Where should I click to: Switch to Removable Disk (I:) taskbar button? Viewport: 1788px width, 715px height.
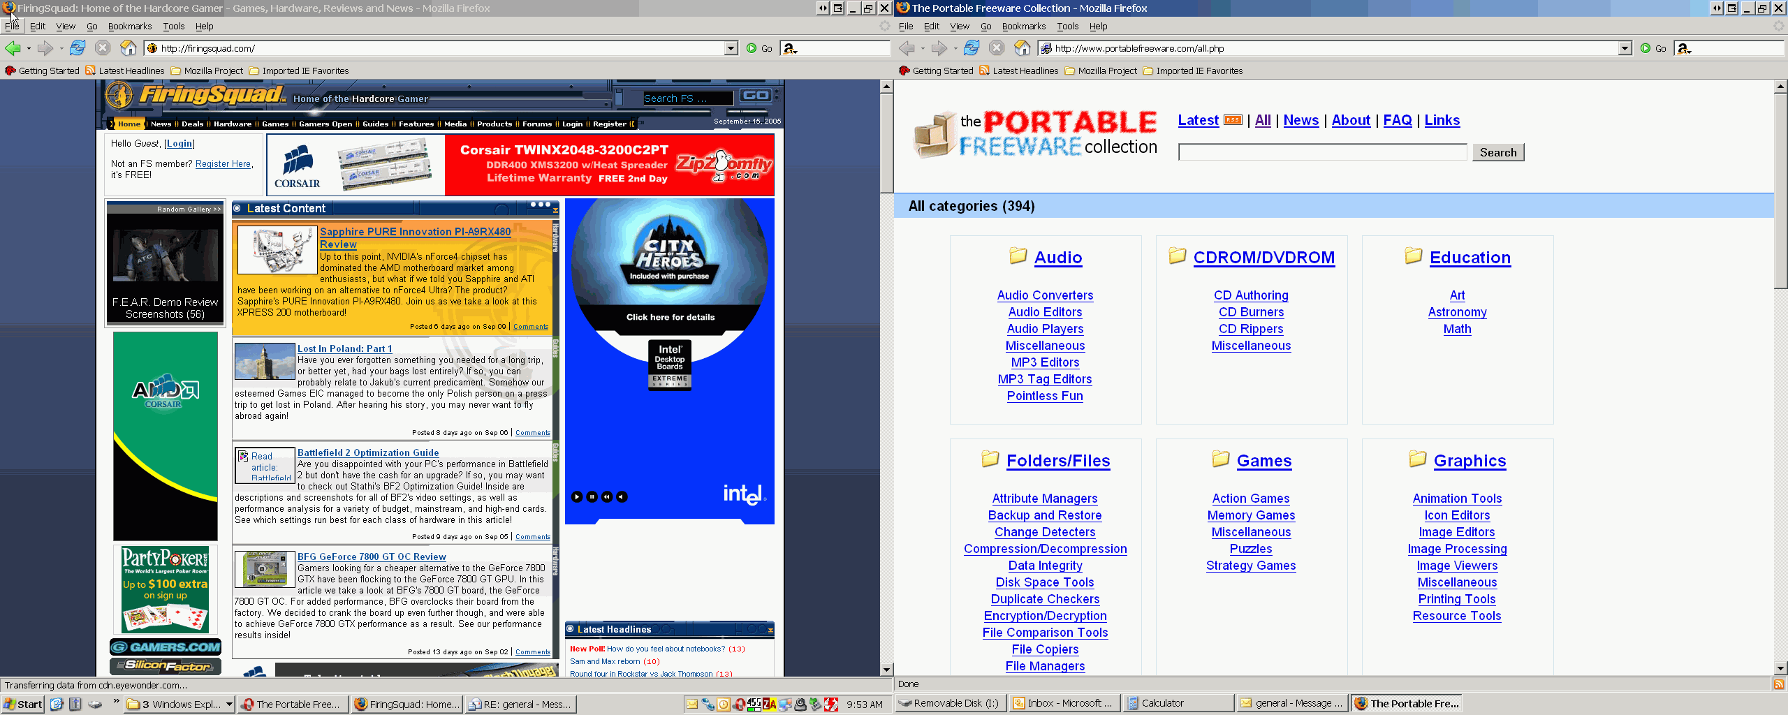(x=951, y=703)
